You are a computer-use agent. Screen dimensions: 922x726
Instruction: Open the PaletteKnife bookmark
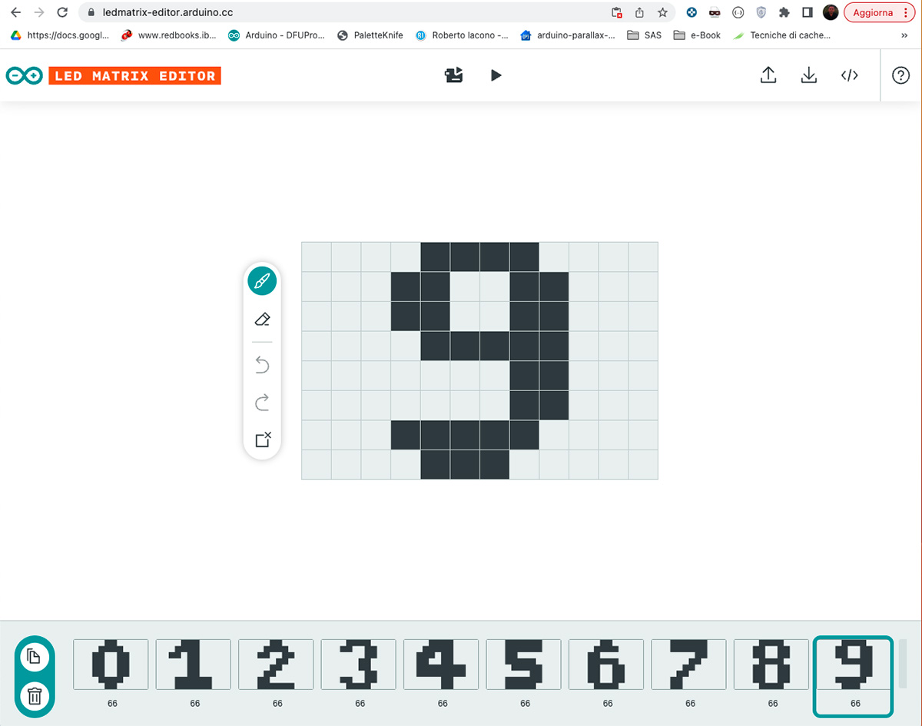[x=370, y=35]
